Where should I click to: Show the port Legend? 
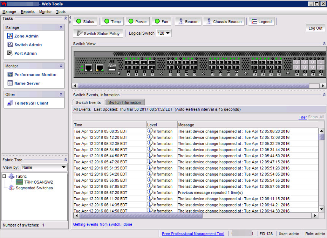tap(261, 22)
